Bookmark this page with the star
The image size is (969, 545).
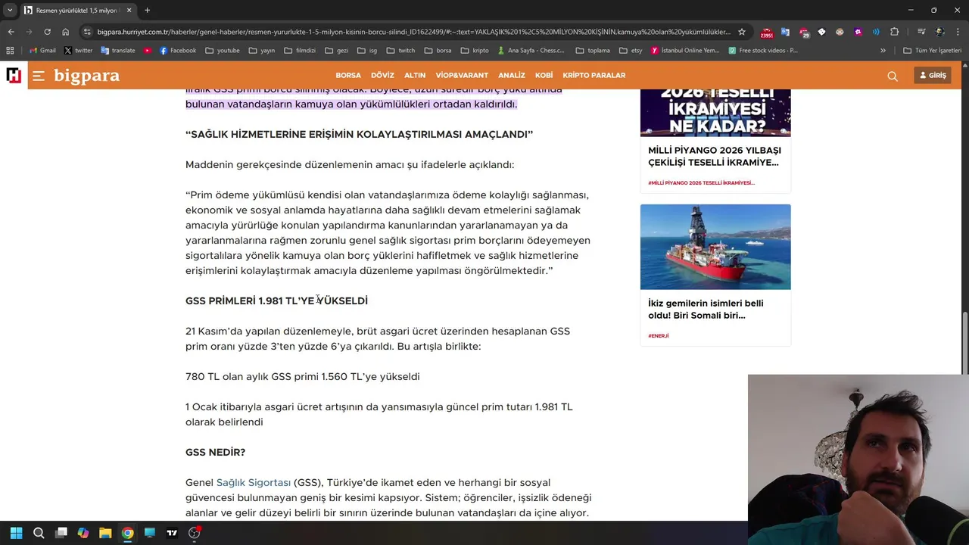coord(742,32)
